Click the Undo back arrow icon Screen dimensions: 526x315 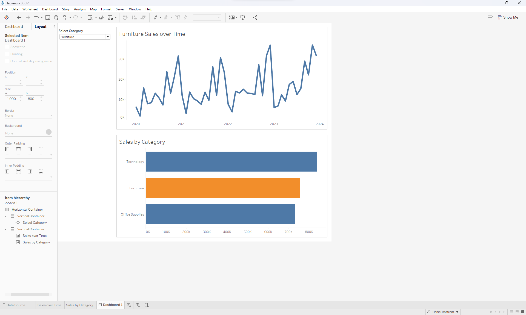tap(19, 17)
